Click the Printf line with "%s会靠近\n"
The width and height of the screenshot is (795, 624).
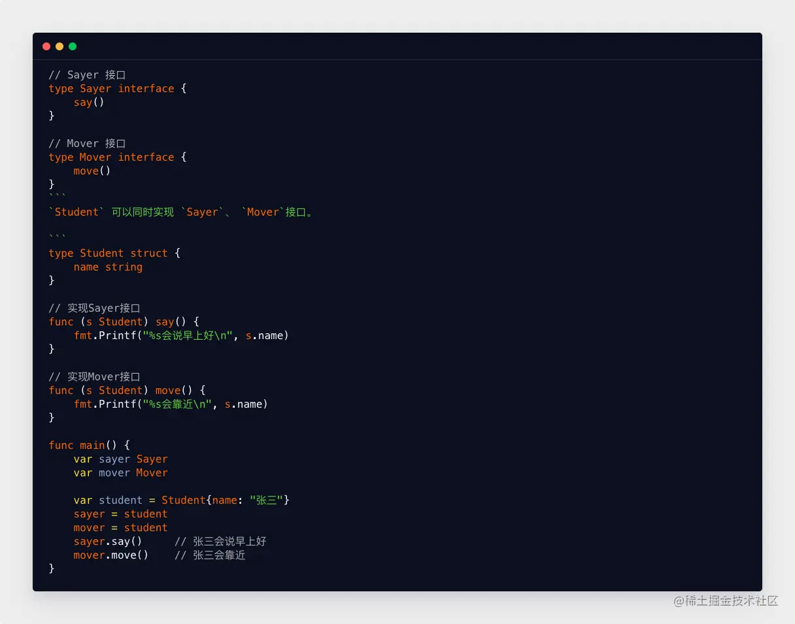coord(171,404)
